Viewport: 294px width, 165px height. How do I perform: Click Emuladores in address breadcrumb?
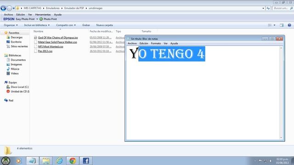53,8
